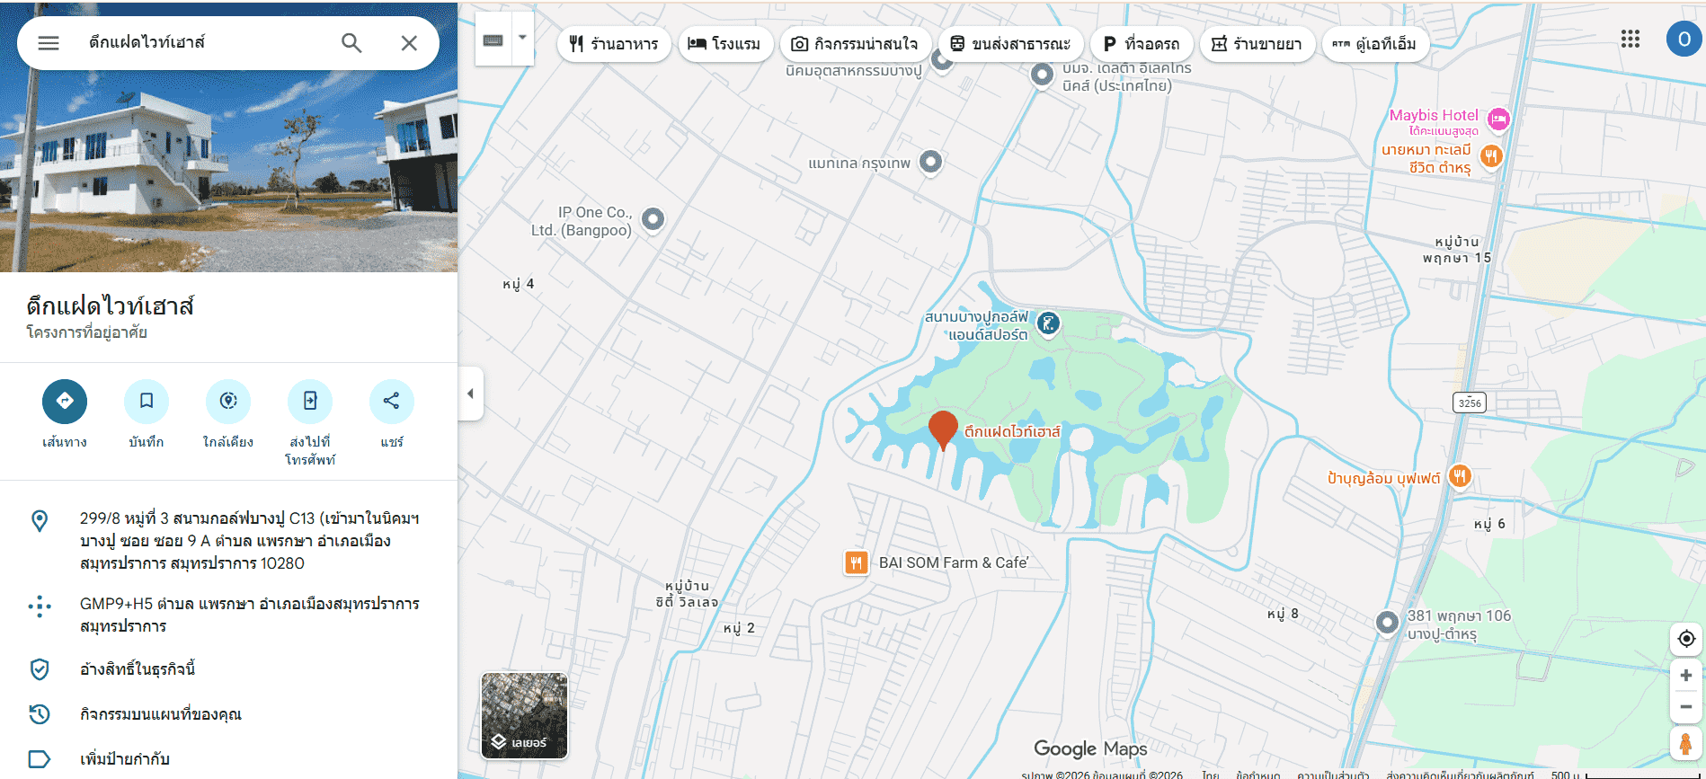Click the search magnifier icon

(x=351, y=43)
